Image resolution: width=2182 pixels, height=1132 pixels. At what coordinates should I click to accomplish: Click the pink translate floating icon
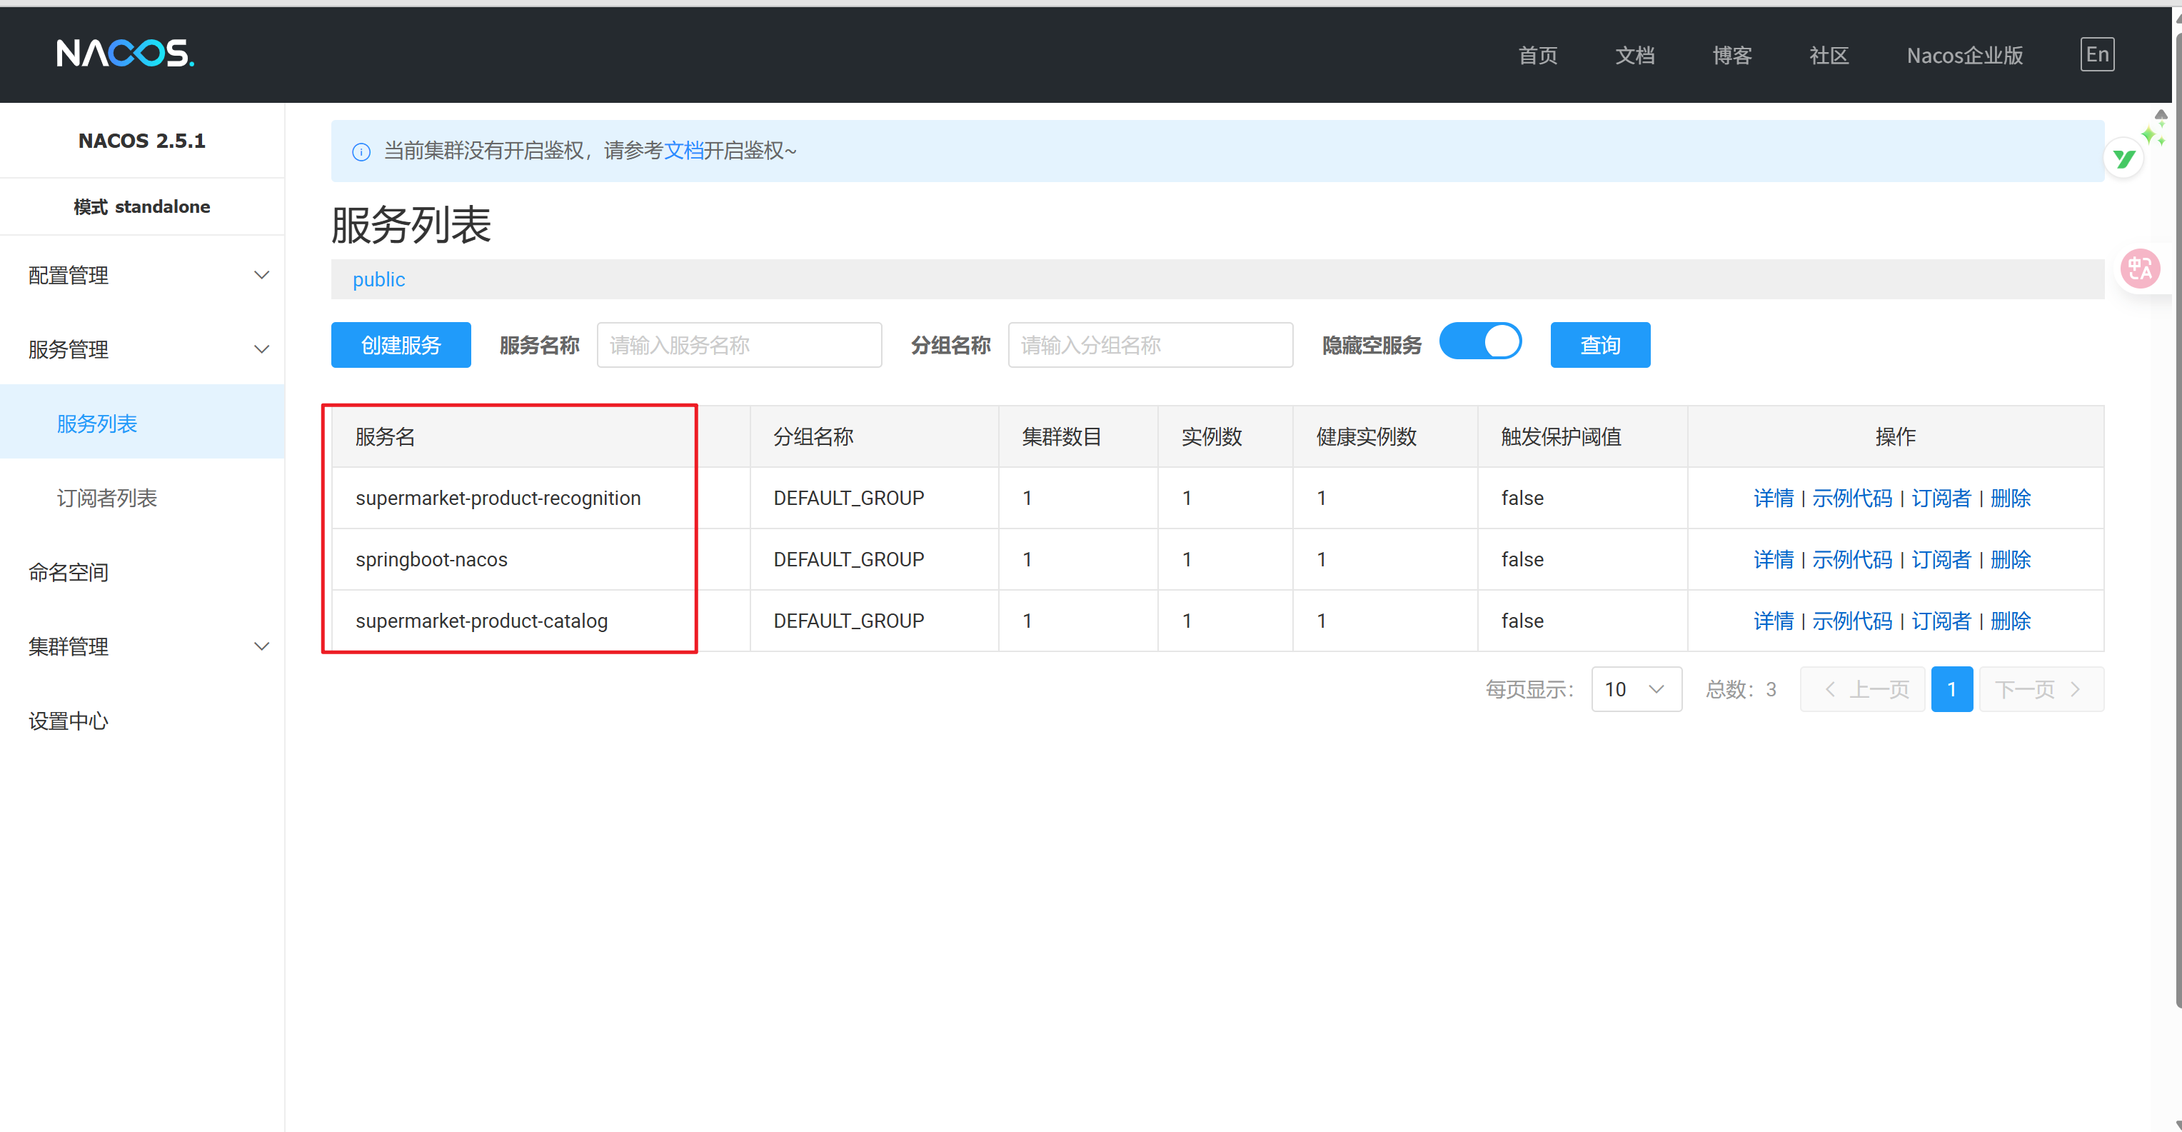2141,269
